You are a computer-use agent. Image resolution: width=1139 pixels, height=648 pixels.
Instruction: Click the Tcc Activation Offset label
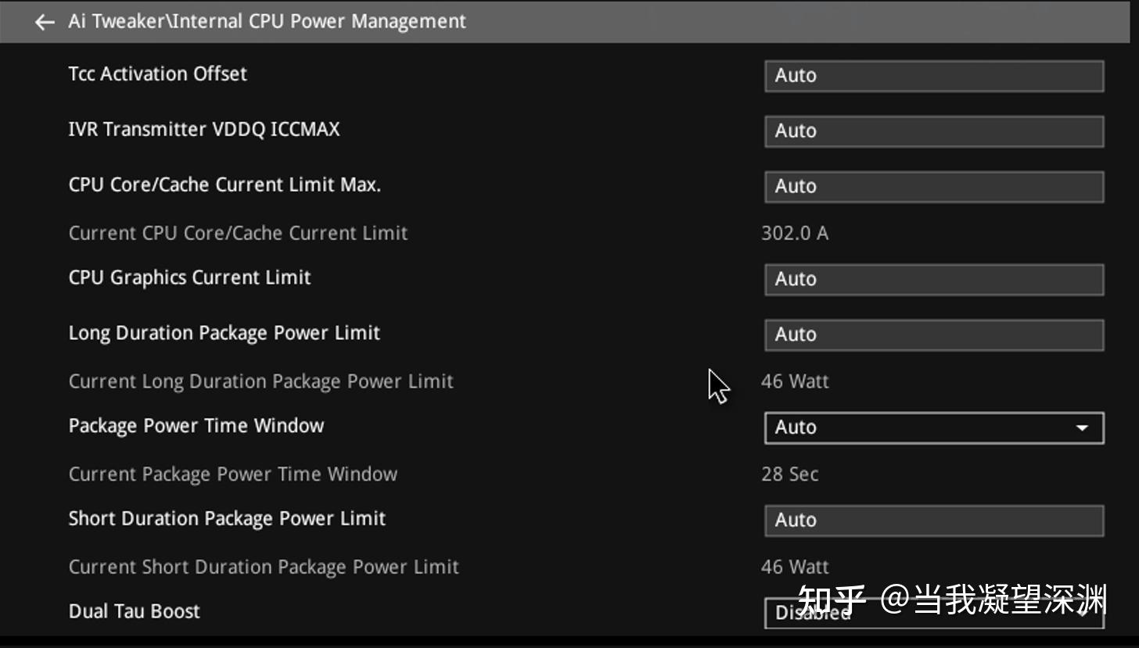[x=157, y=73]
